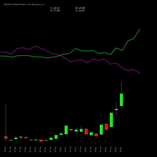Image resolution: width=157 pixels, height=157 pixels.
Task: Click the 22 Sep date label
Action: coord(90,149)
